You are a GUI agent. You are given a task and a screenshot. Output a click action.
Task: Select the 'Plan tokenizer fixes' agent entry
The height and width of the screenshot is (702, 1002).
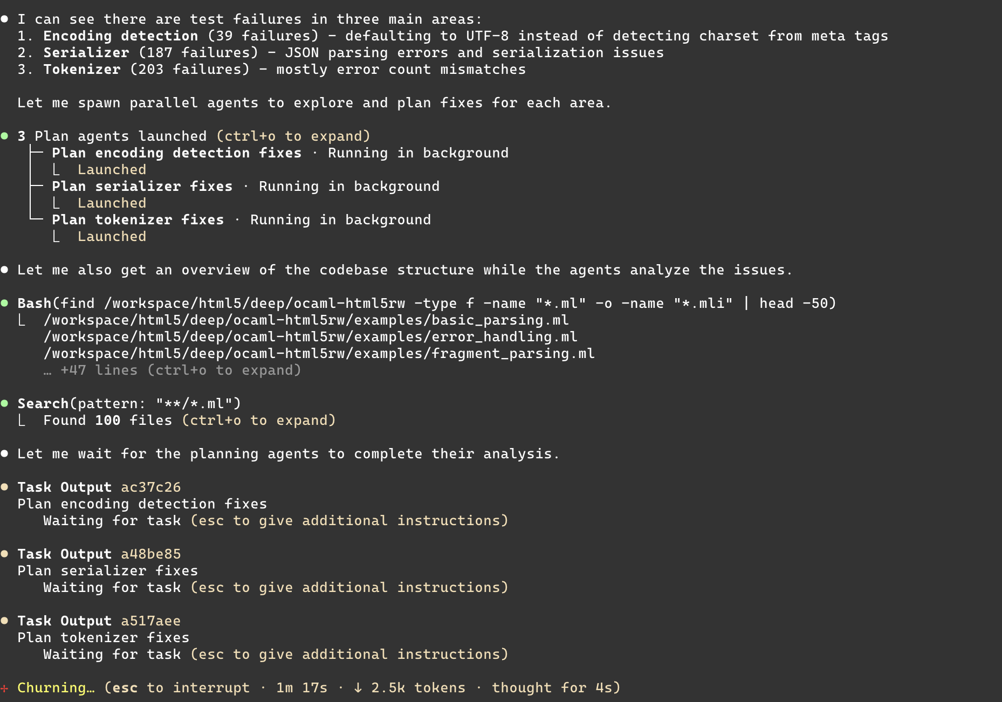tap(138, 220)
